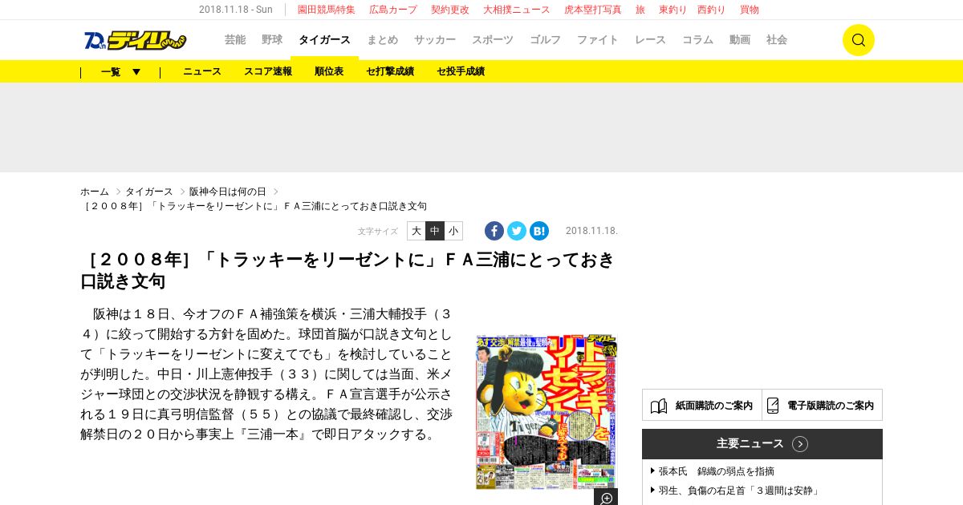Open 園田競馬特集 top link
Image resolution: width=963 pixels, height=505 pixels.
tap(327, 10)
